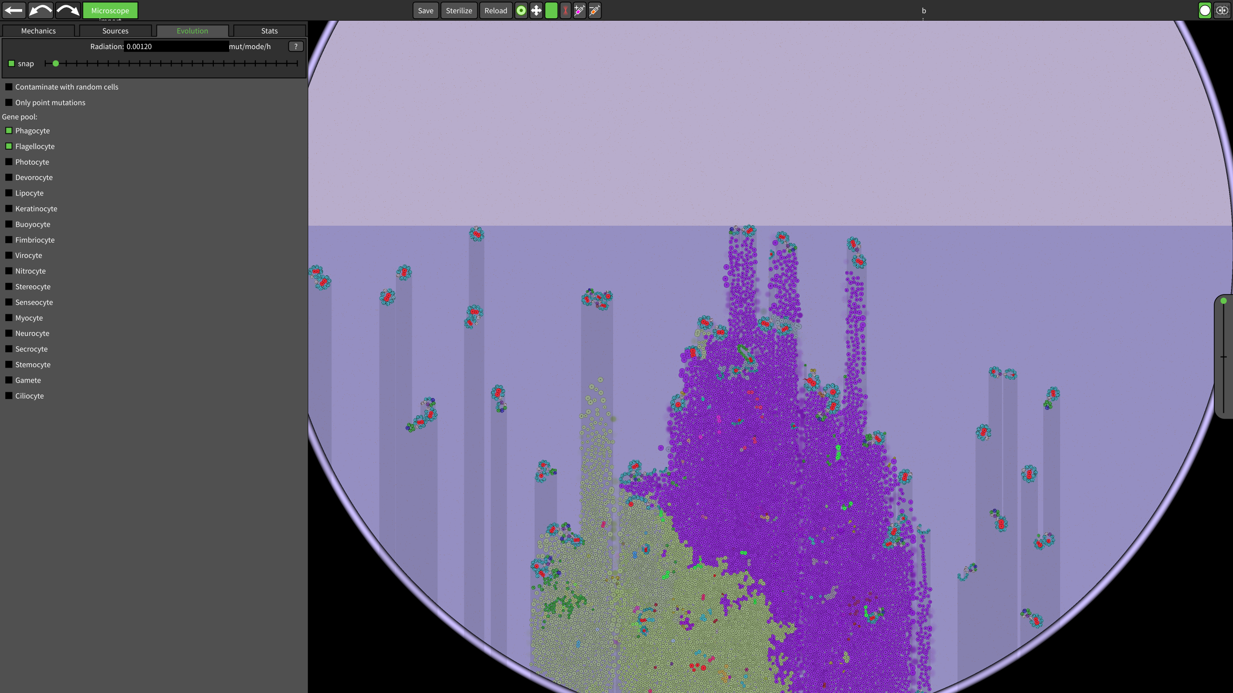
Task: Click the solid green square toolbar button
Action: [551, 10]
